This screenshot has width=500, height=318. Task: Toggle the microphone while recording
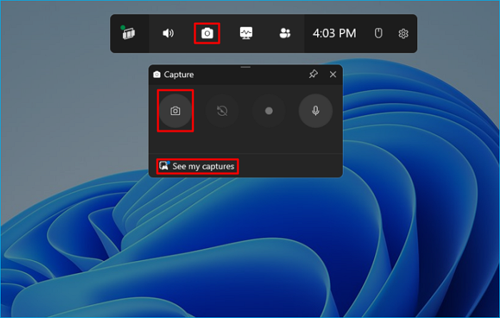click(x=315, y=111)
